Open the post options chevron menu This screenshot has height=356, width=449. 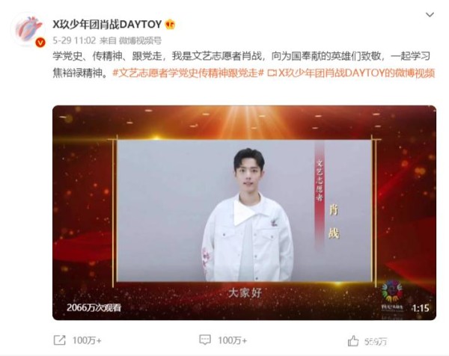coord(430,15)
